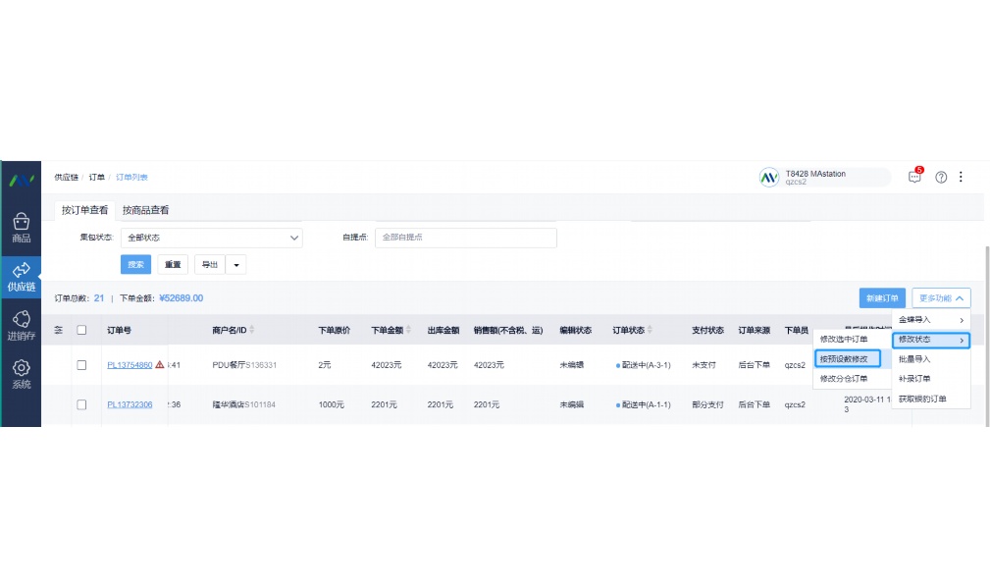This screenshot has height=587, width=990.
Task: Toggle the select-all orders checkbox
Action: tap(82, 330)
